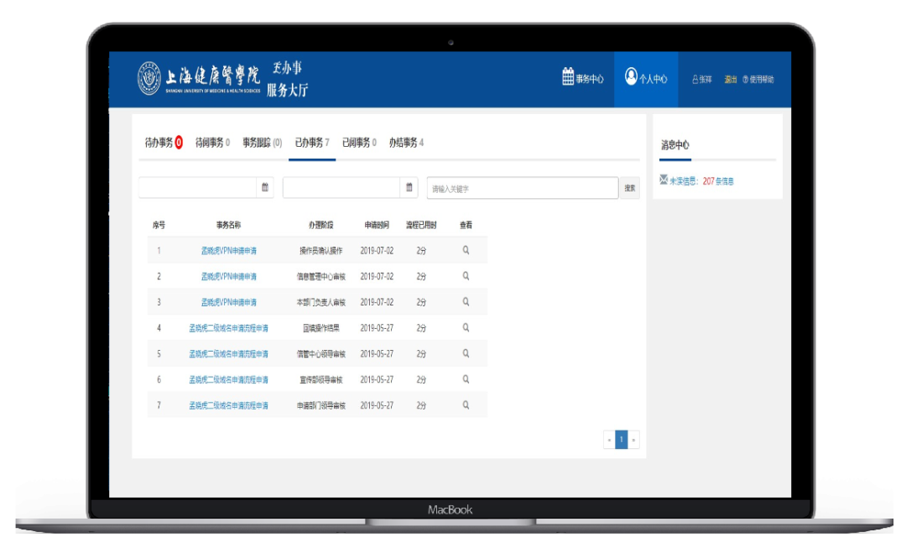Select the 事务跟踪 tab
The height and width of the screenshot is (553, 906).
pyautogui.click(x=262, y=143)
